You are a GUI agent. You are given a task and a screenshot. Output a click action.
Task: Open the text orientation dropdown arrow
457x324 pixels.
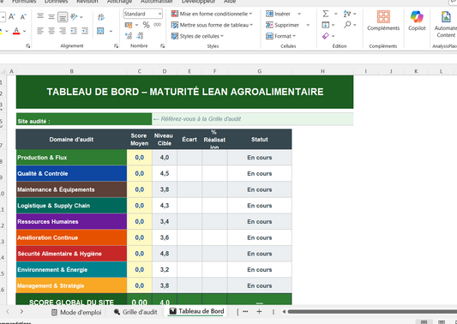(x=81, y=17)
